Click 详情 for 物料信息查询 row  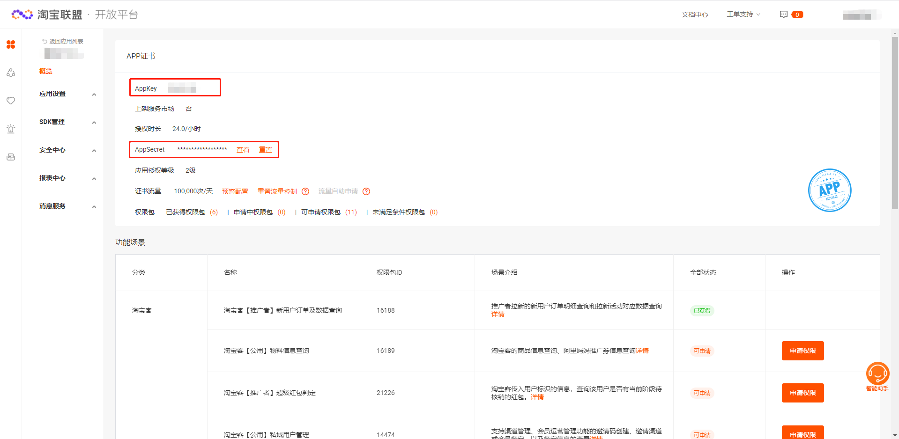[642, 351]
